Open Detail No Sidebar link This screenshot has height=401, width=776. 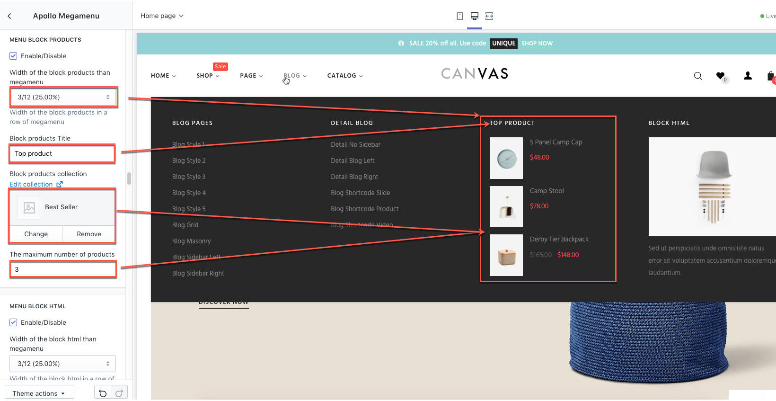coord(356,144)
